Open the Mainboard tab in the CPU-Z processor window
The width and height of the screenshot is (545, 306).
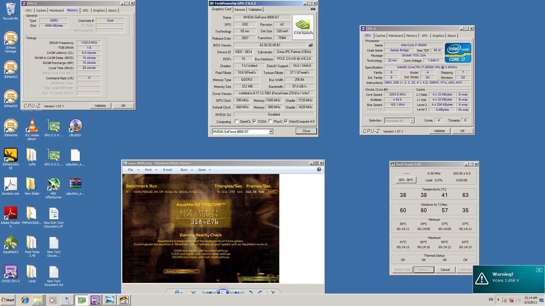point(395,36)
